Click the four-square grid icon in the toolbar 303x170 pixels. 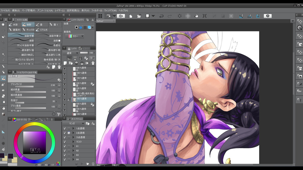point(100,16)
